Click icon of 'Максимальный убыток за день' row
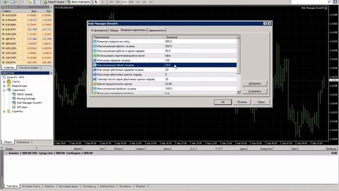Viewport: 339px width, 191px height. tap(94, 46)
